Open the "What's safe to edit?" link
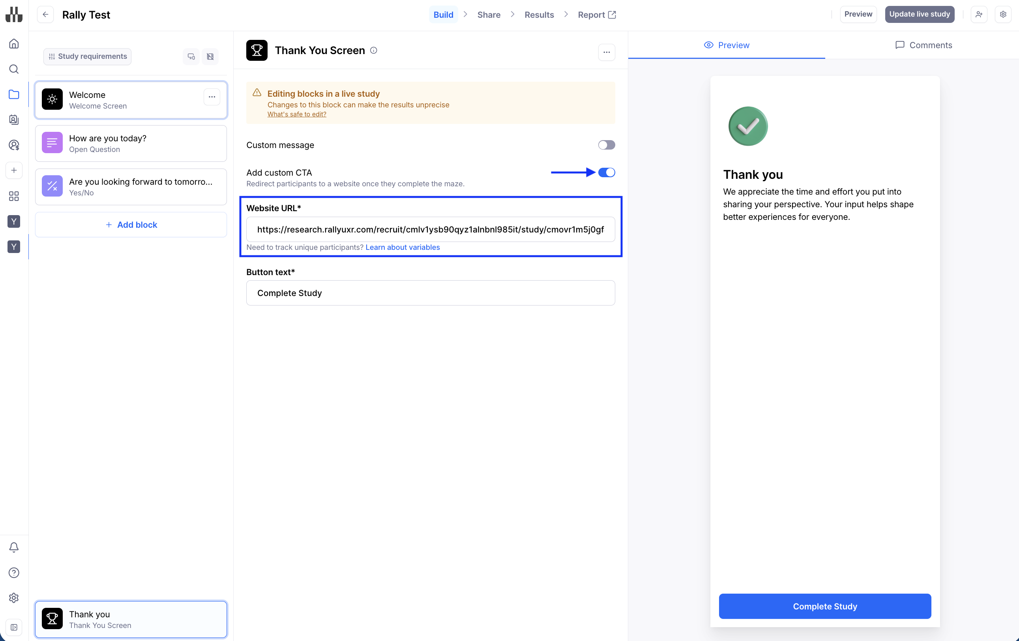This screenshot has width=1019, height=641. 297,114
